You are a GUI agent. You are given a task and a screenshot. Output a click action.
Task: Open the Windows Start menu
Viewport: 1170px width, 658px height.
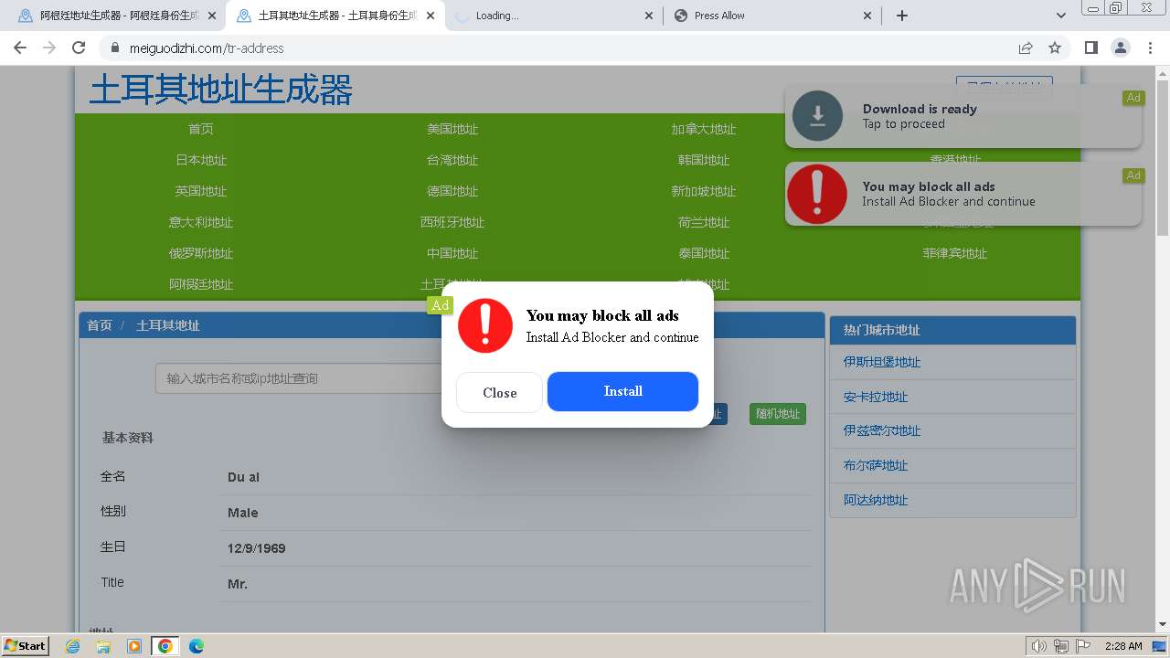tap(26, 645)
